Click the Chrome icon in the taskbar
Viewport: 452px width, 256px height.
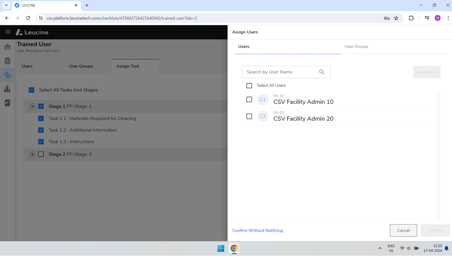click(x=234, y=249)
